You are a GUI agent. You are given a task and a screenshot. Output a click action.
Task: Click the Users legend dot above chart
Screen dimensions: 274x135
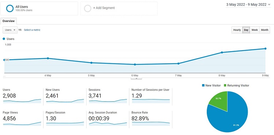(4, 39)
